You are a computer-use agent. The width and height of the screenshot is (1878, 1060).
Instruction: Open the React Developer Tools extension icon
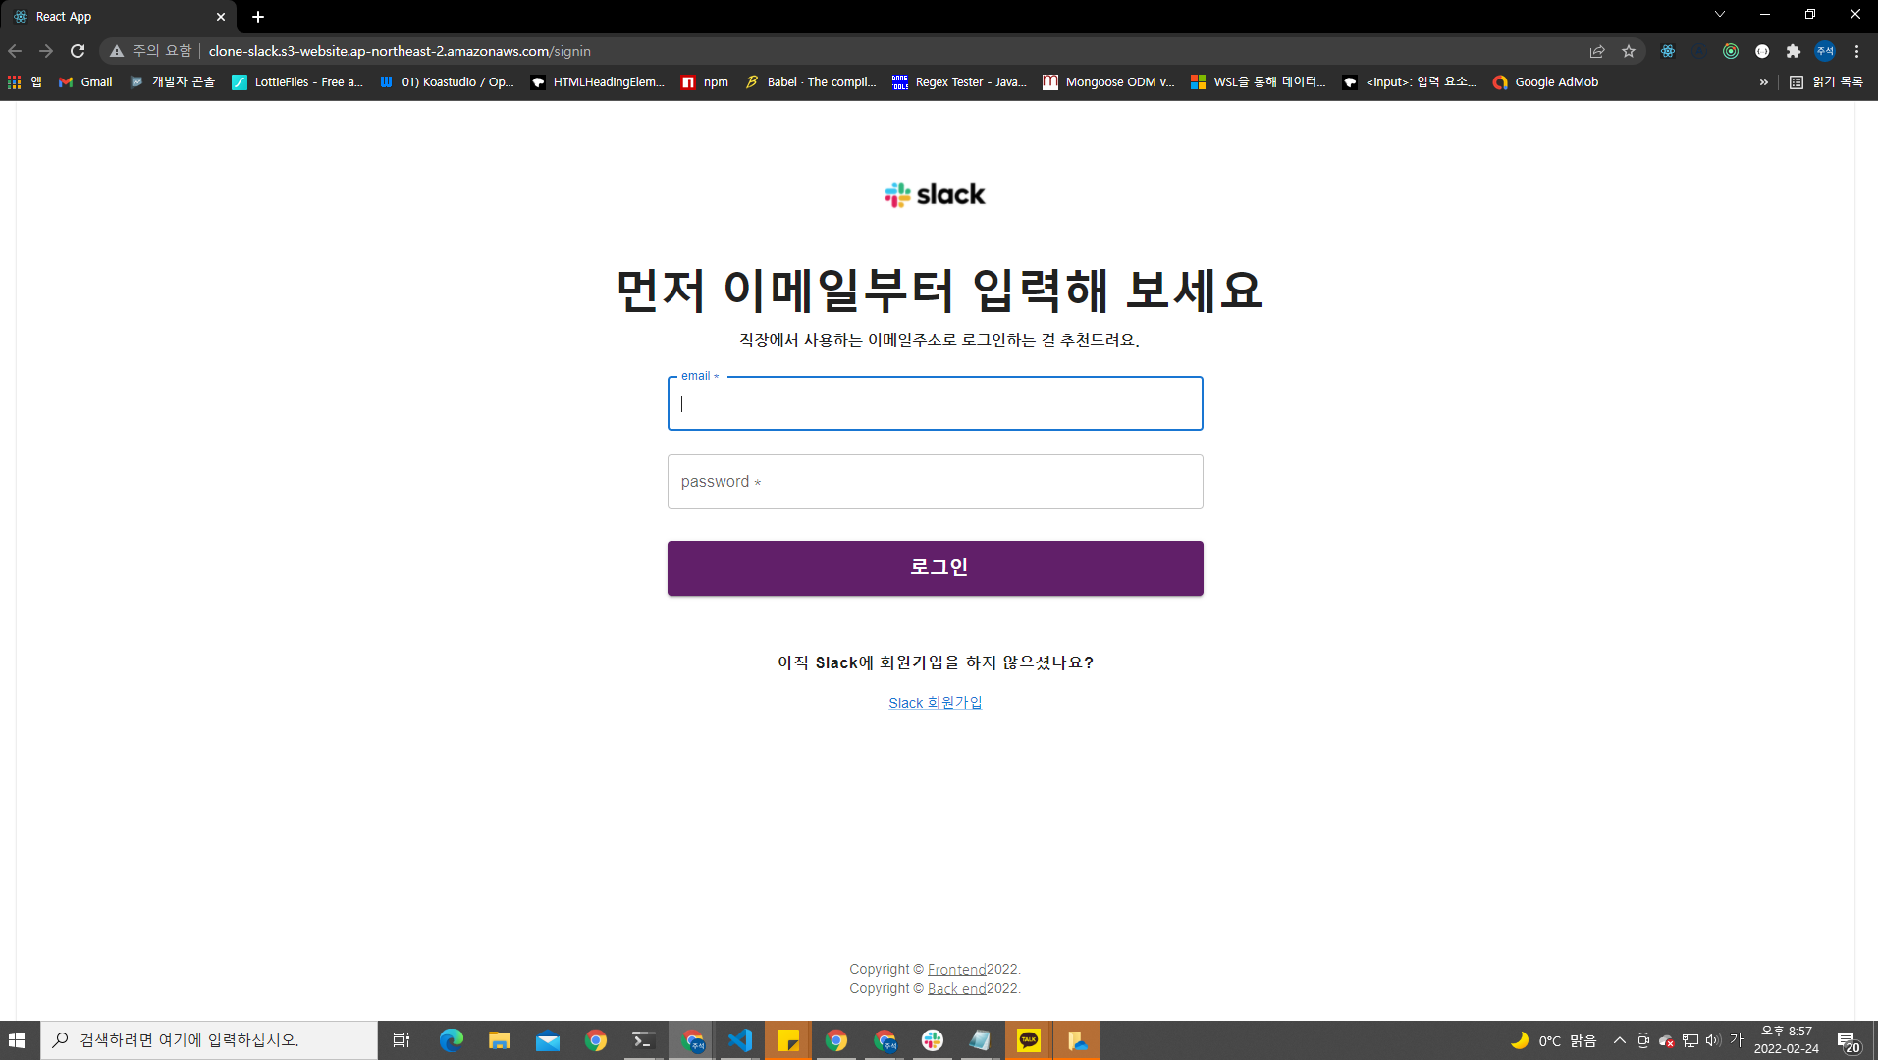click(1668, 51)
